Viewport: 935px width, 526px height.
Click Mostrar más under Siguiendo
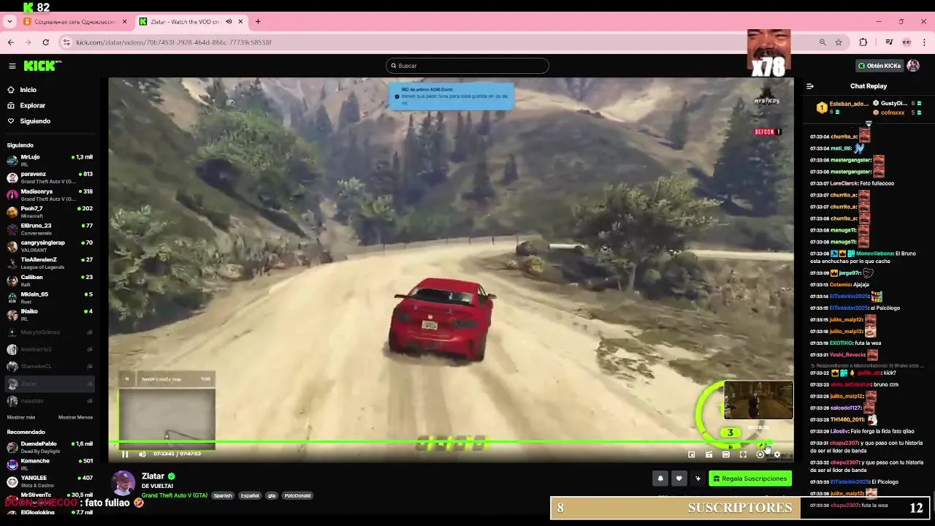point(21,417)
